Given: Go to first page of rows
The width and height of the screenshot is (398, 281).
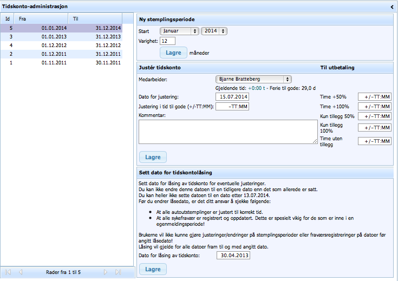Looking at the screenshot, I should point(9,272).
